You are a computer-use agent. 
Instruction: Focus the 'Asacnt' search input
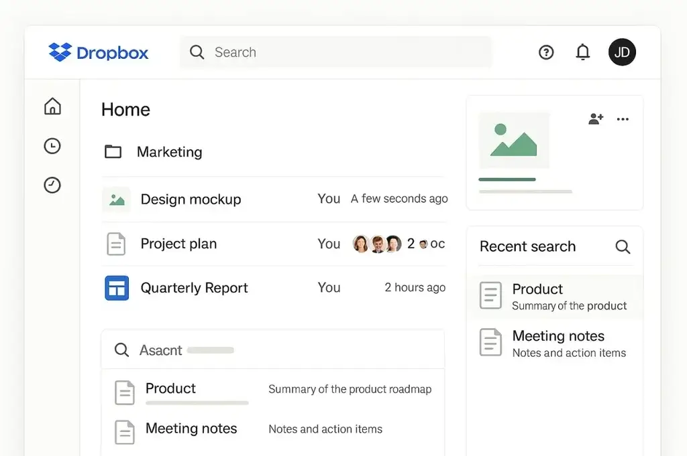273,350
